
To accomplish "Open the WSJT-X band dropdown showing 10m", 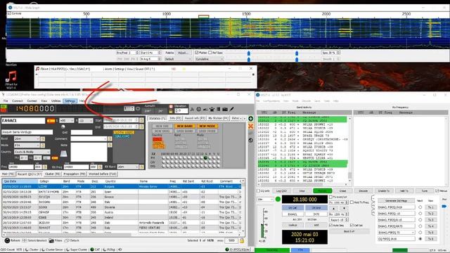I will (x=265, y=199).
